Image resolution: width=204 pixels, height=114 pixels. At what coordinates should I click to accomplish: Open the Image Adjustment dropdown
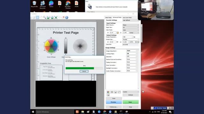click(x=132, y=51)
